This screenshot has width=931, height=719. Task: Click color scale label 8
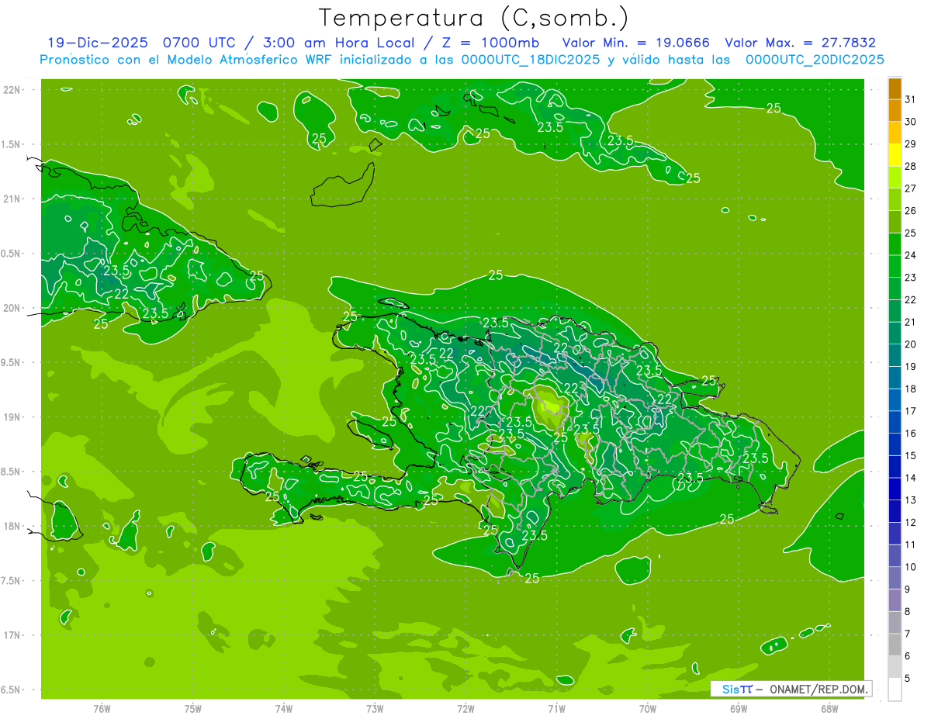pyautogui.click(x=908, y=611)
